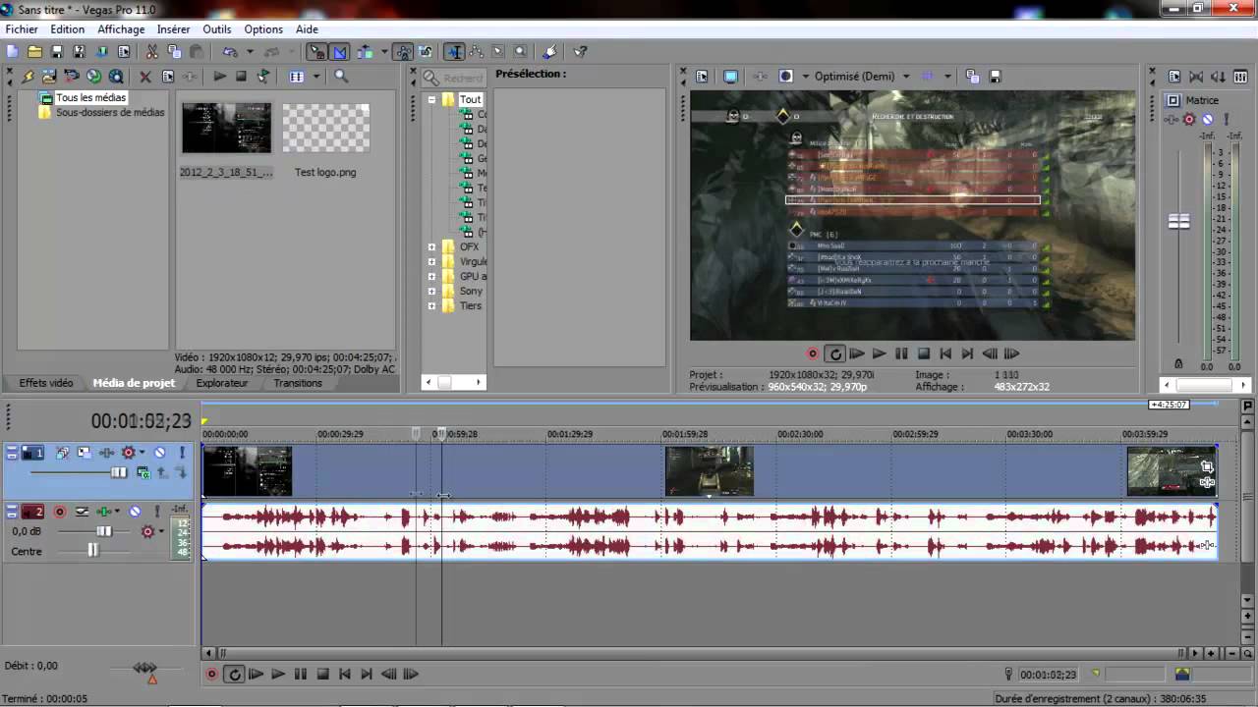Expand the Sony folder in tree

tap(431, 291)
